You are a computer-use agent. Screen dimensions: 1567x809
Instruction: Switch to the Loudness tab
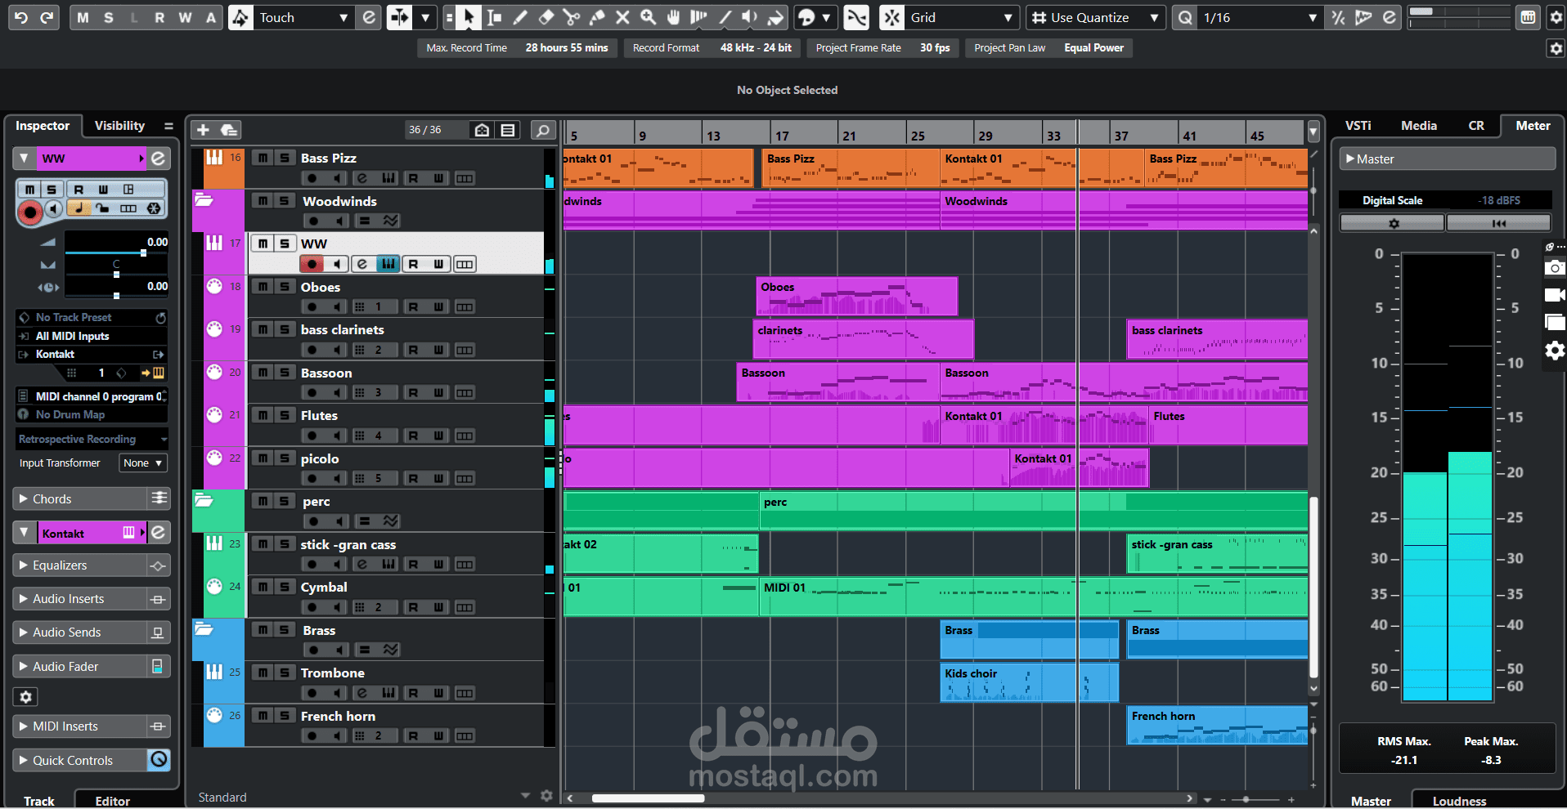[x=1459, y=800]
